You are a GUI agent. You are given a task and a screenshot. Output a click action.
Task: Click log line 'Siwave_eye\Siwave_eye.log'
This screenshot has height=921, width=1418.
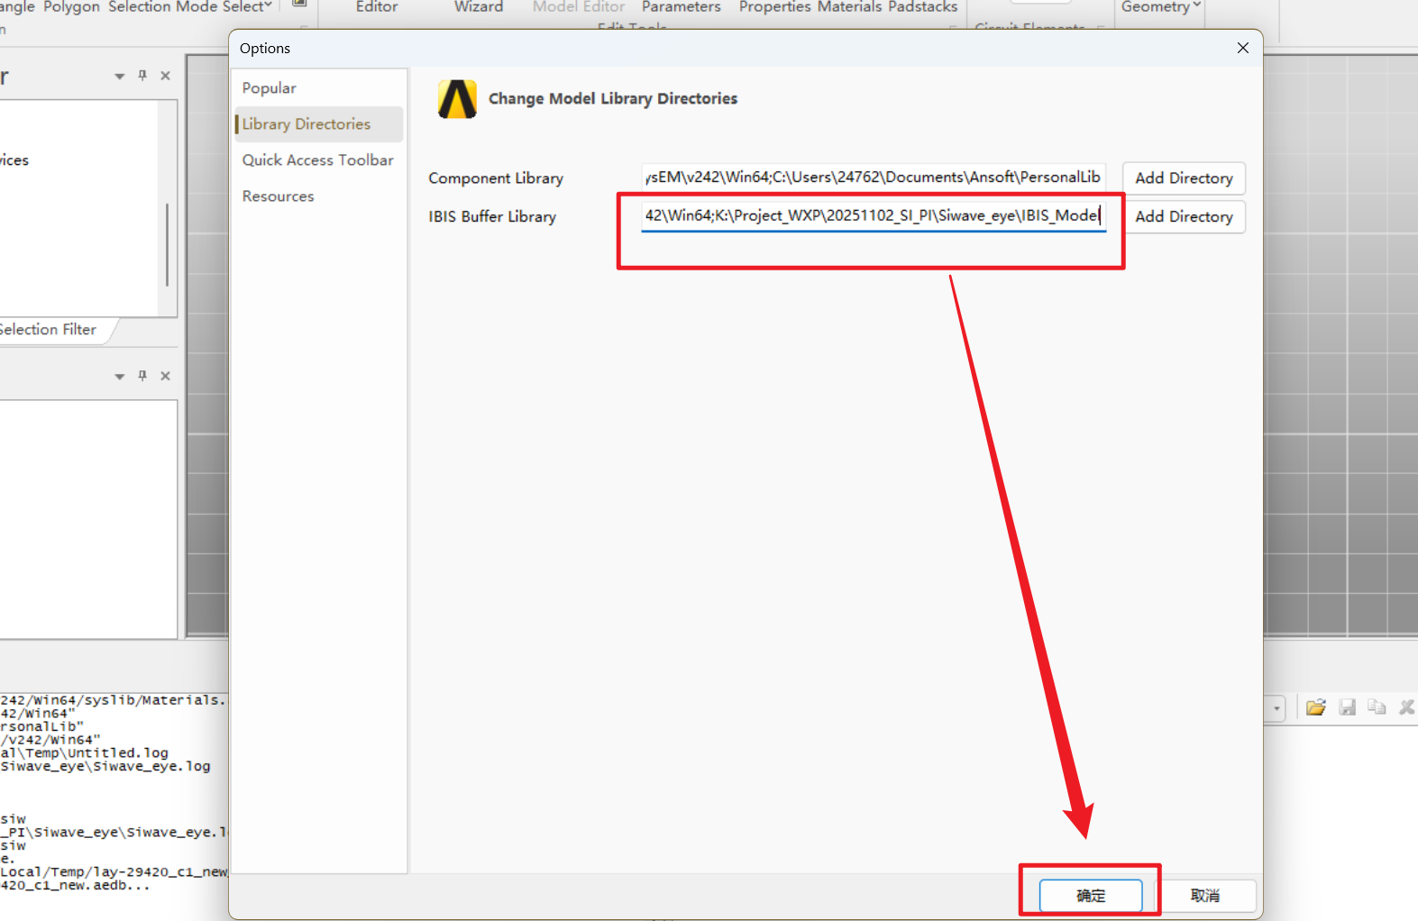tap(105, 767)
